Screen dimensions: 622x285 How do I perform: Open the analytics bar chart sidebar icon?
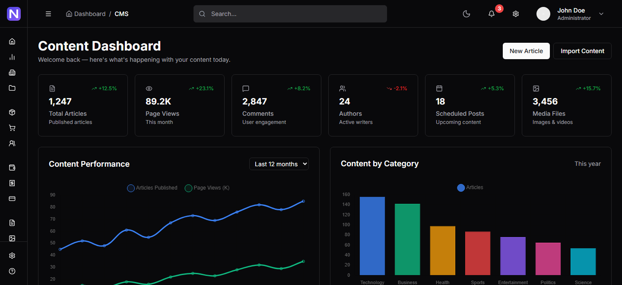click(12, 57)
